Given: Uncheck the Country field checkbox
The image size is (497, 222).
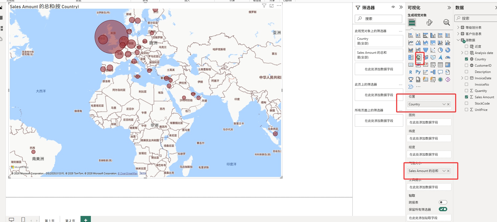Looking at the screenshot, I should [466, 59].
